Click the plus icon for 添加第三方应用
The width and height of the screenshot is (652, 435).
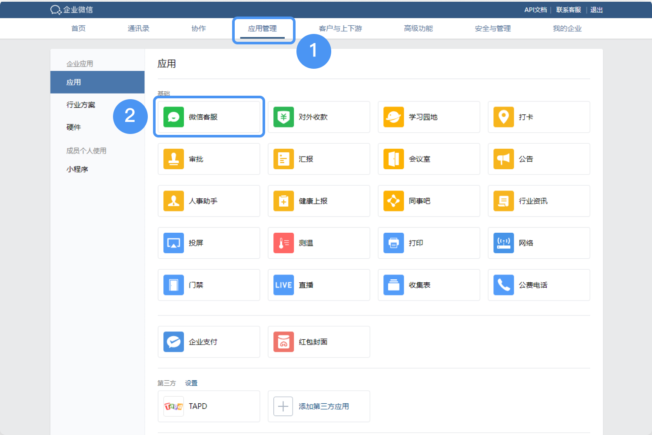coord(283,406)
